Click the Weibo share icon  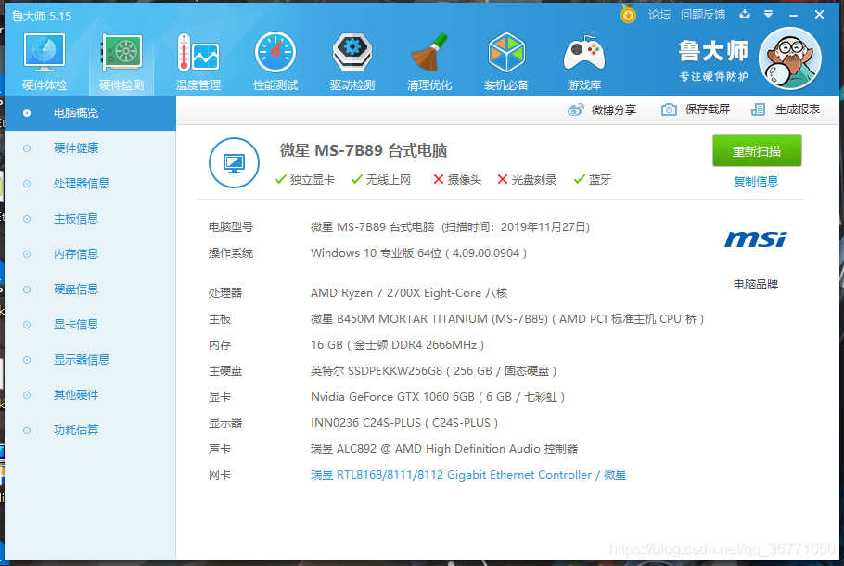[575, 109]
